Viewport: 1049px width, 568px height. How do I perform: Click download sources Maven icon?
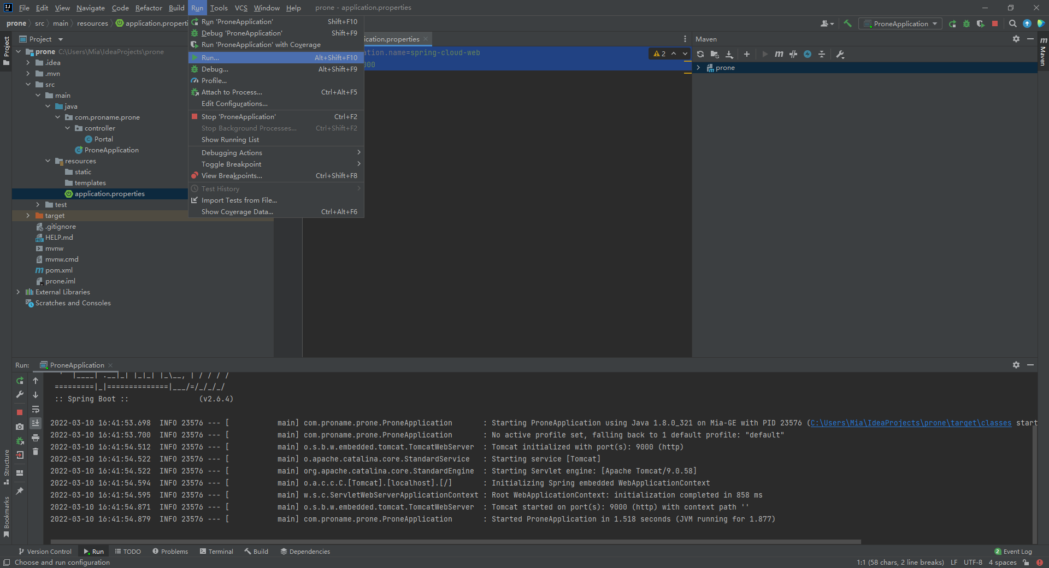click(x=729, y=54)
